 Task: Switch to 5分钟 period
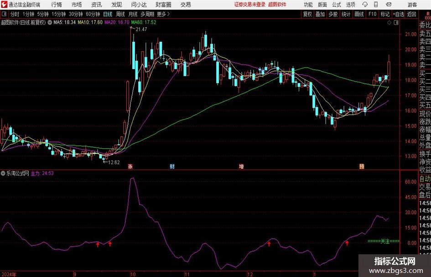[43, 14]
